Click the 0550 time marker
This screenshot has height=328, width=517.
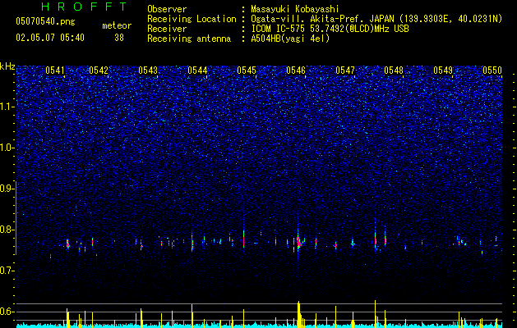(492, 71)
